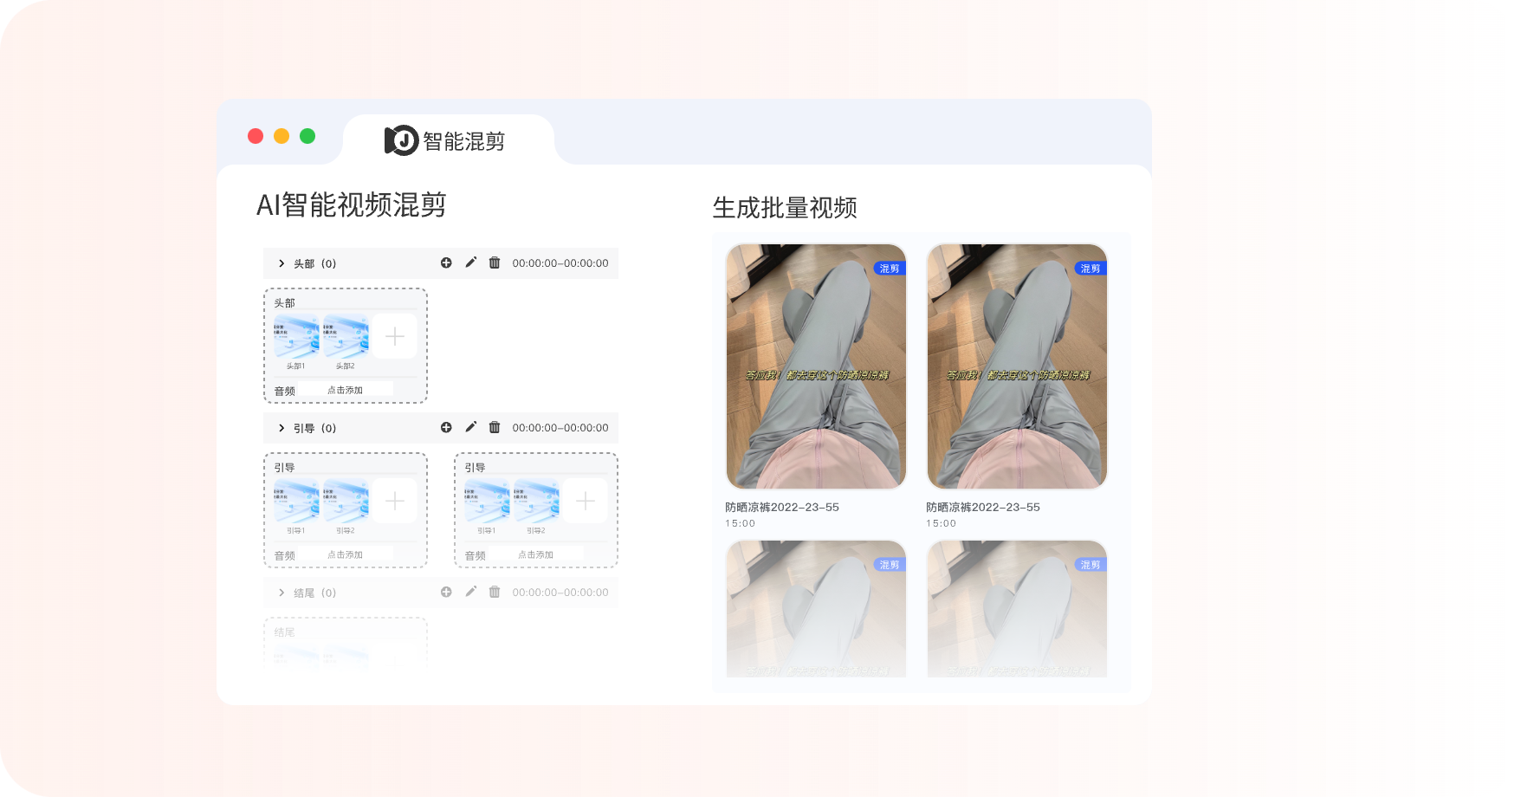Open the bottom-left generated video thumbnail
The height and width of the screenshot is (797, 1521).
pos(816,609)
